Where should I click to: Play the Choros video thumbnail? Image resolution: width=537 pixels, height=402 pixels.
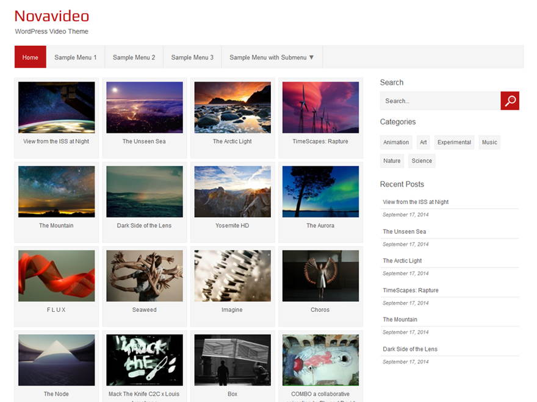[320, 276]
